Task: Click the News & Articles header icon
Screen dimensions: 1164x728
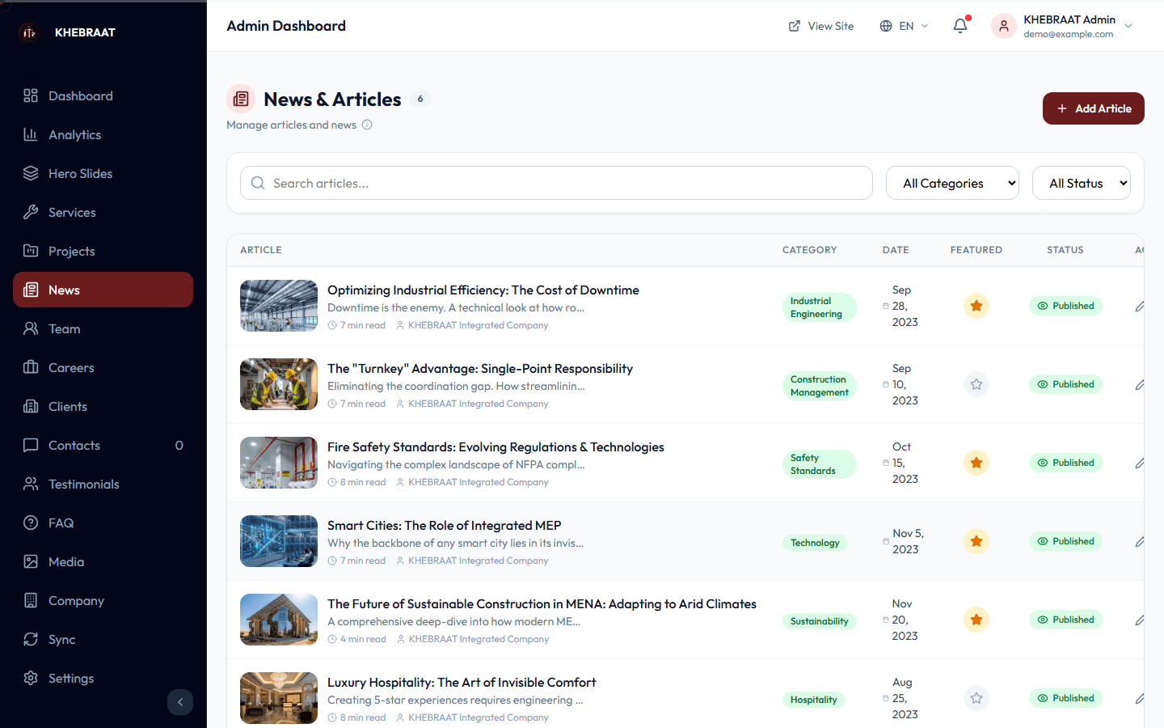Action: point(241,99)
